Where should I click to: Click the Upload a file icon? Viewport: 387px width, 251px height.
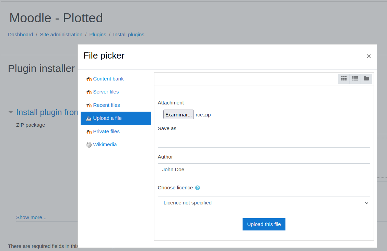click(x=89, y=118)
